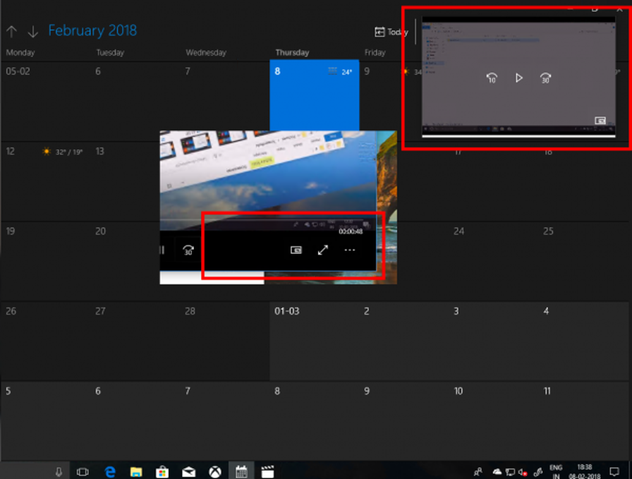Skip forward 30 seconds in mini player
Image resolution: width=632 pixels, height=479 pixels.
pyautogui.click(x=545, y=78)
